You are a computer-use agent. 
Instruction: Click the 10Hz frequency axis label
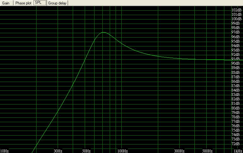4,151
